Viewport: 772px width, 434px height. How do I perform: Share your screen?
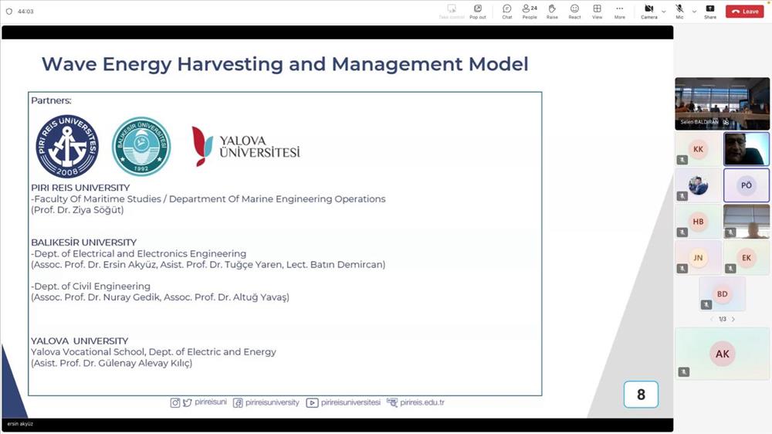pos(710,12)
